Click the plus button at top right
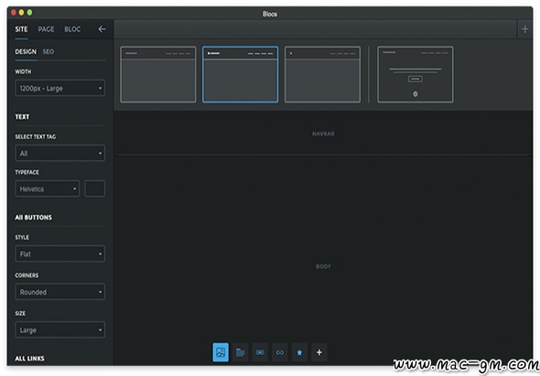Image resolution: width=540 pixels, height=376 pixels. pyautogui.click(x=524, y=29)
